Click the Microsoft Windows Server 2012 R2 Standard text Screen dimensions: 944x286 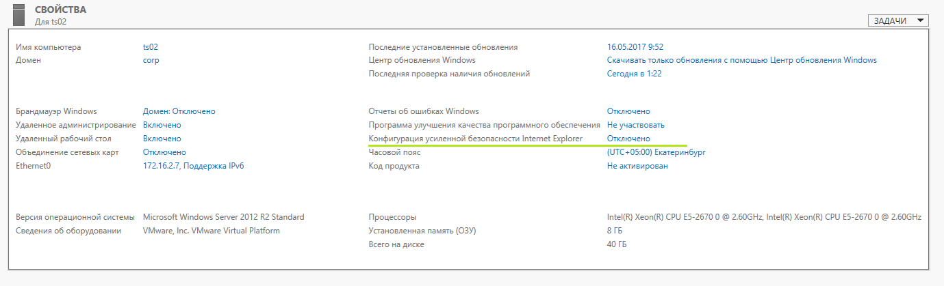pyautogui.click(x=224, y=217)
